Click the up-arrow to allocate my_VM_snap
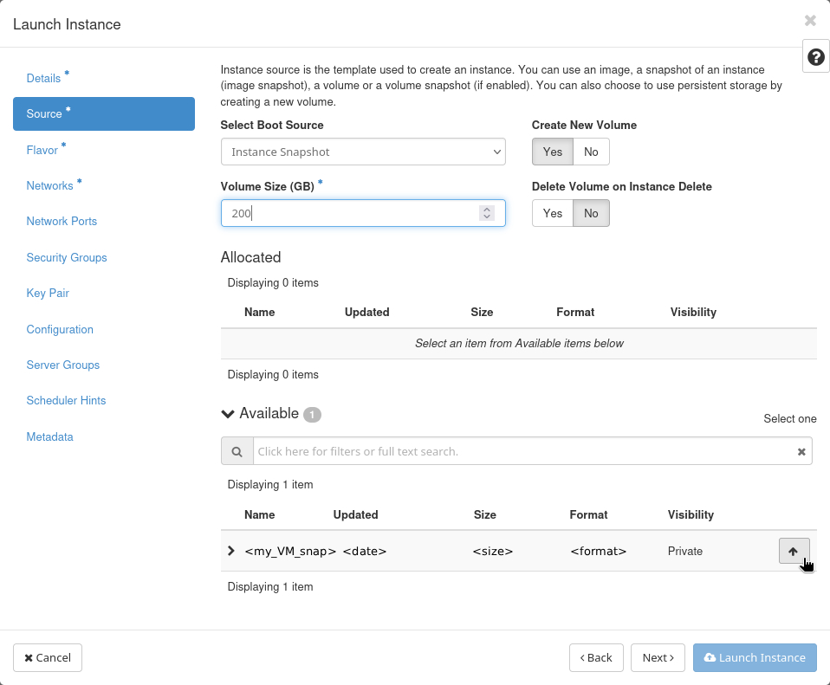The image size is (830, 685). pos(794,551)
